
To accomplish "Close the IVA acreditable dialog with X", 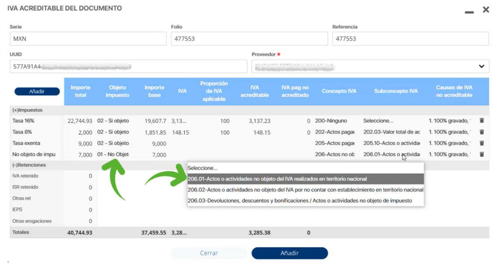I will click(x=485, y=9).
